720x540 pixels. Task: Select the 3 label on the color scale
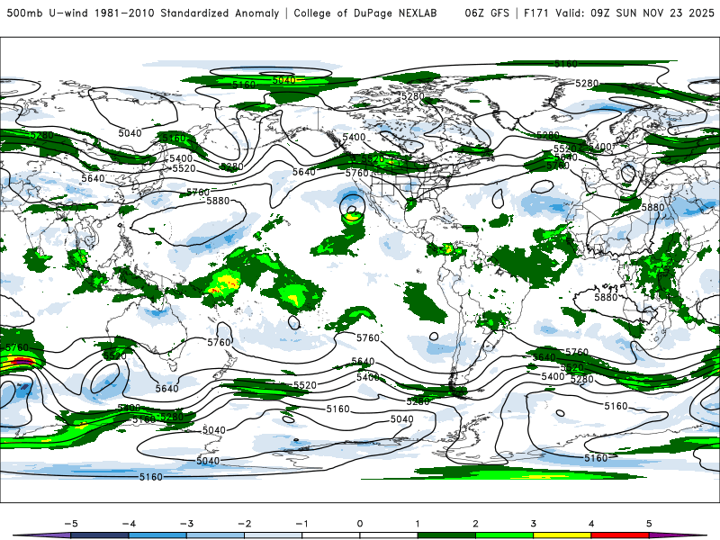533,524
